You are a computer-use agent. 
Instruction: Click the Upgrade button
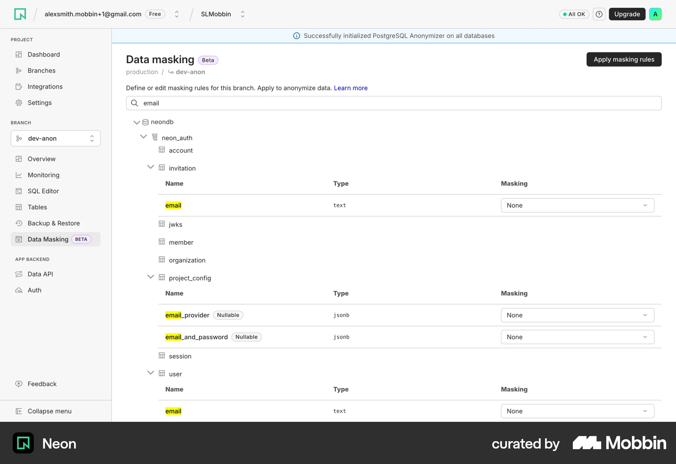click(627, 14)
